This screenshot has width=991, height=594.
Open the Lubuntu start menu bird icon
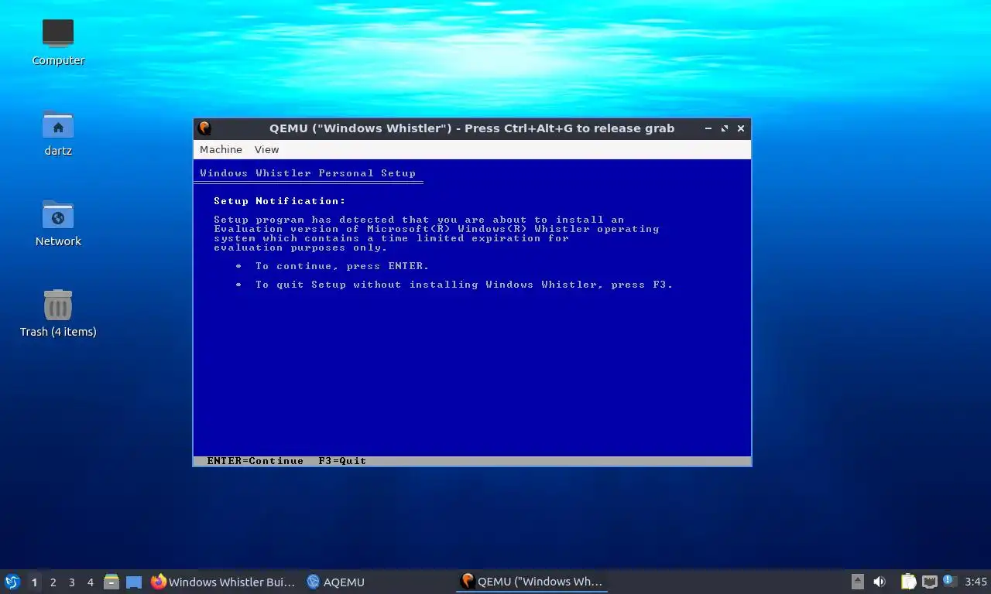pos(12,582)
